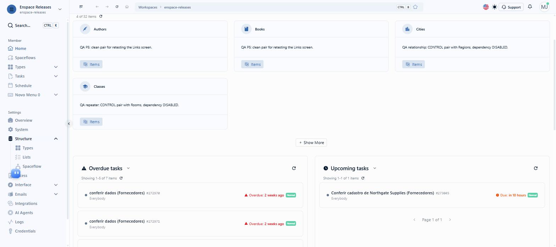Click the Authors card title
This screenshot has width=556, height=247.
point(100,29)
